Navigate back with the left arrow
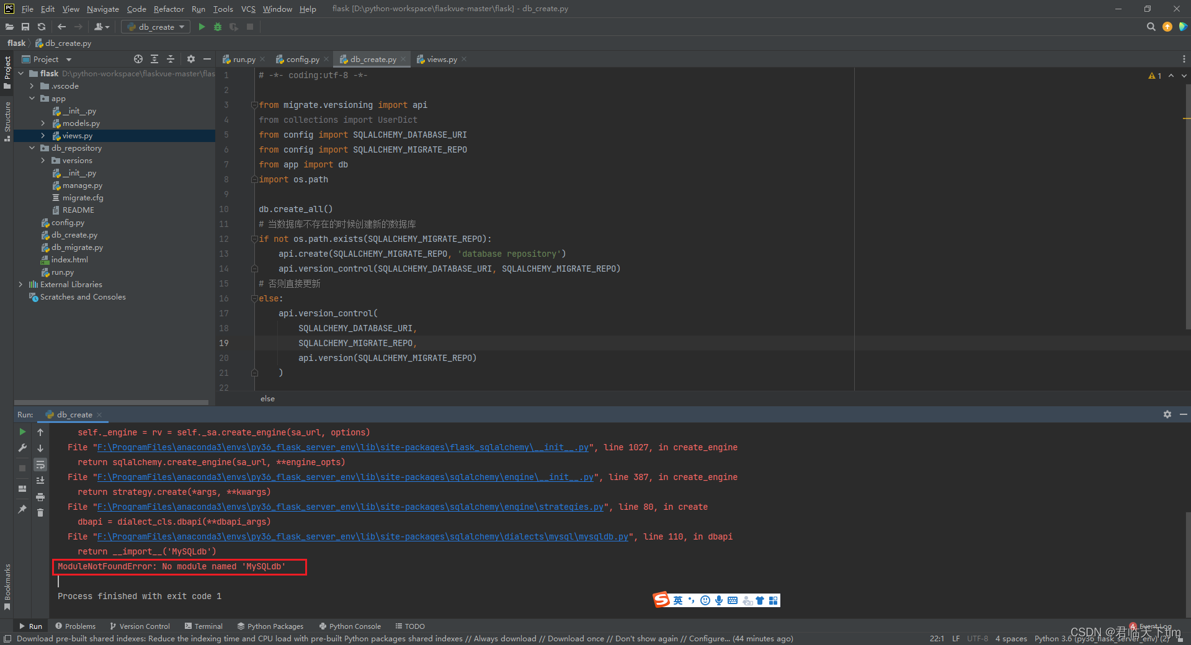Image resolution: width=1191 pixels, height=645 pixels. 61,27
